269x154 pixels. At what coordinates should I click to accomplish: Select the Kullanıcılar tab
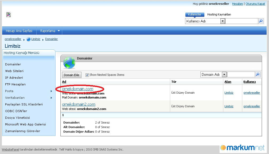(x=195, y=15)
